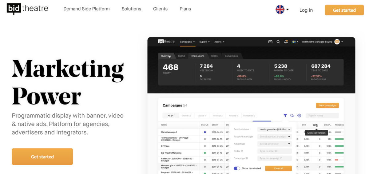
Task: Click the funnel filter icon
Action: [285, 116]
